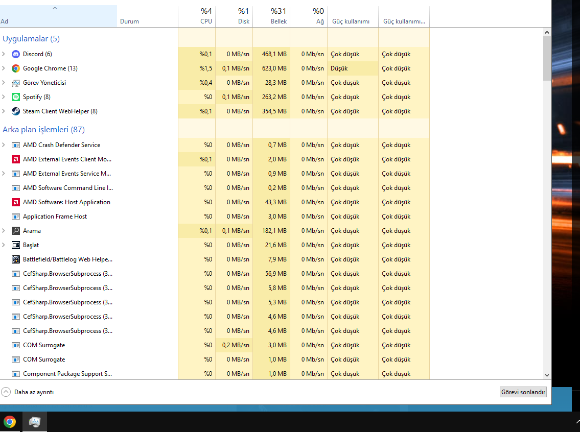Click the 56,9 MB CefSharp memory cell
This screenshot has height=432, width=580.
[x=271, y=274]
